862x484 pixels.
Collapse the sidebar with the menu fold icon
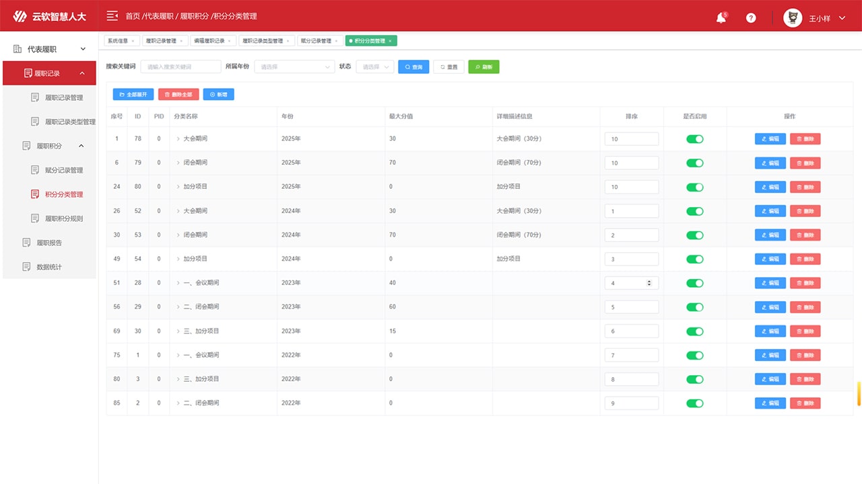coord(112,16)
